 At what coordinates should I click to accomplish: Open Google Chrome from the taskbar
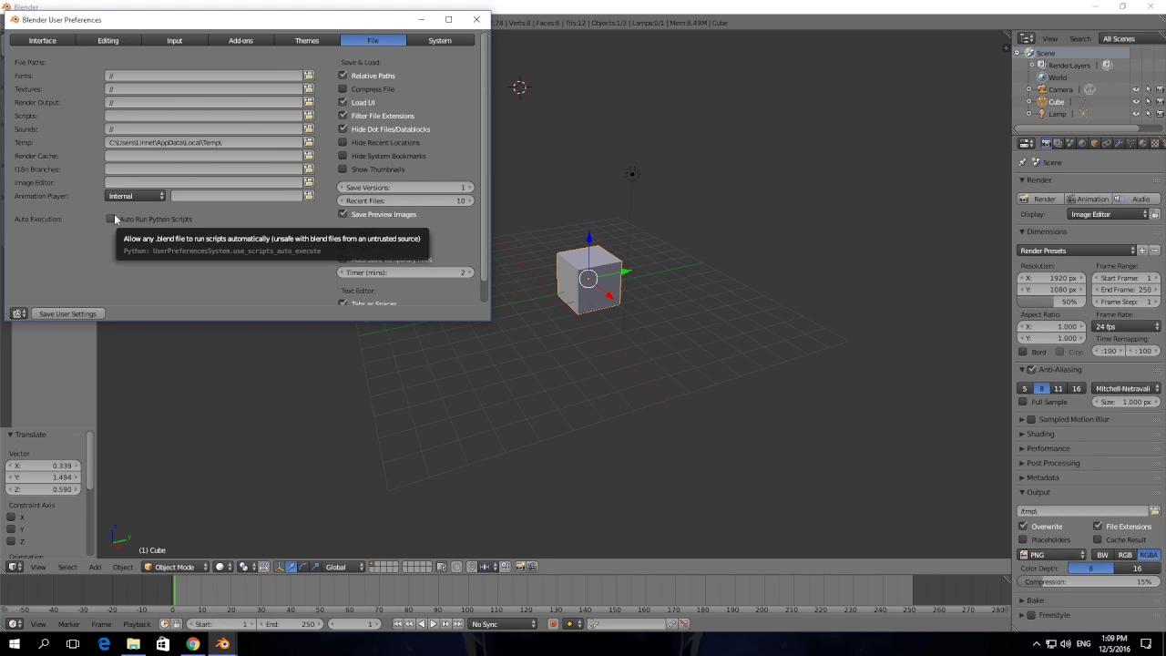coord(192,644)
